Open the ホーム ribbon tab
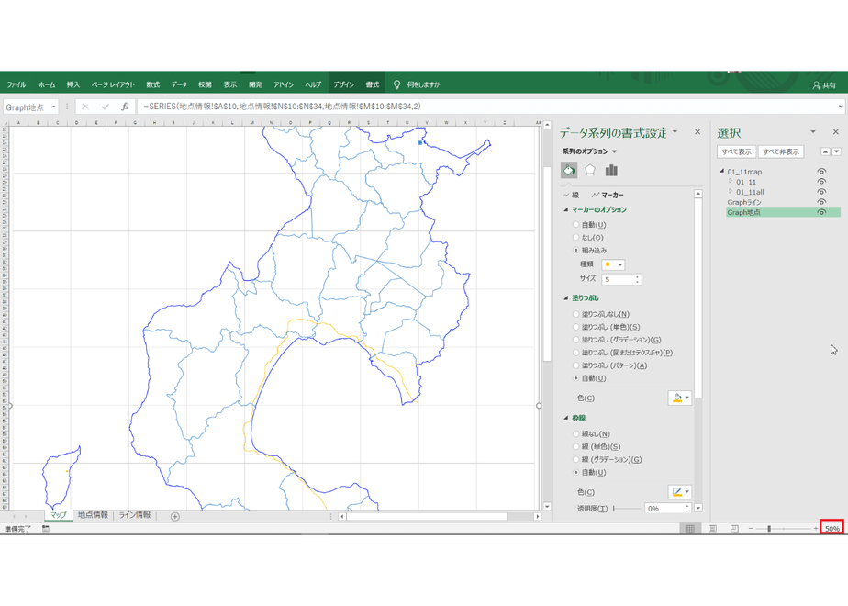The width and height of the screenshot is (848, 606). click(47, 84)
